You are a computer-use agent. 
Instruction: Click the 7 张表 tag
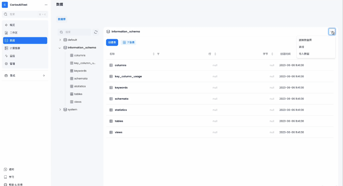click(129, 42)
